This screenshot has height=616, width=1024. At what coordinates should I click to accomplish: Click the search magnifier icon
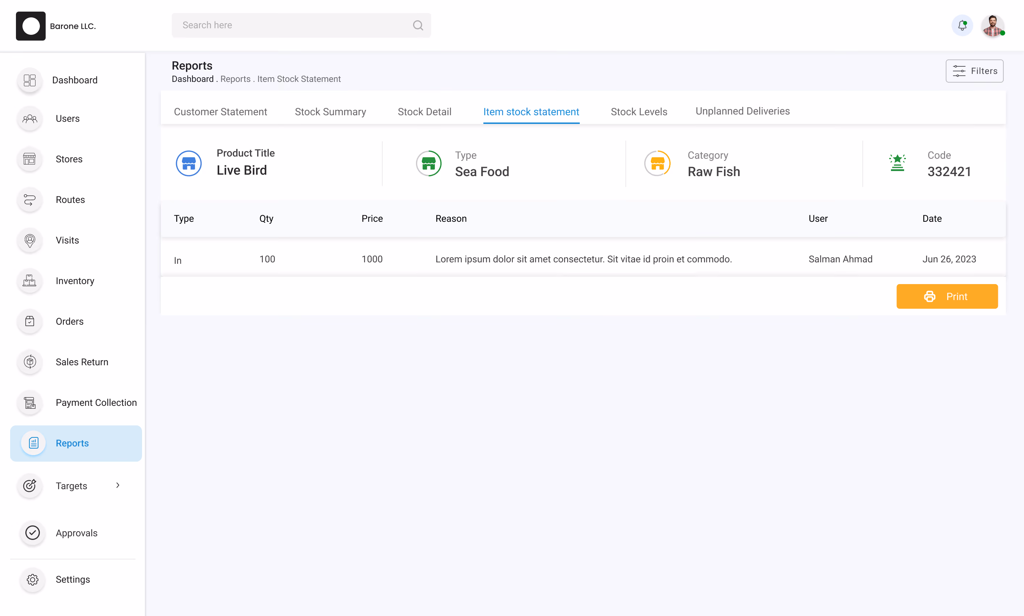[x=418, y=25]
